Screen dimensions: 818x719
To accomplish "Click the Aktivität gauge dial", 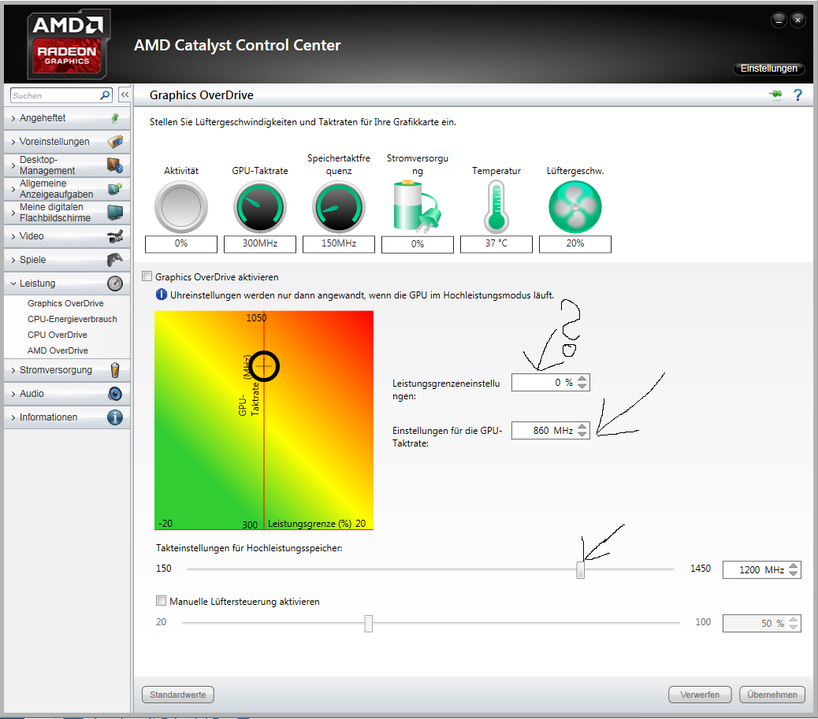I will tap(181, 207).
